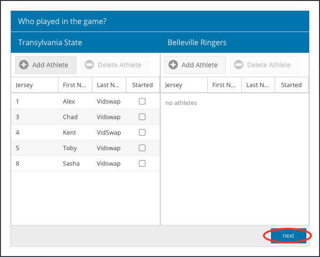Select first name Alex in athlete list

(69, 102)
